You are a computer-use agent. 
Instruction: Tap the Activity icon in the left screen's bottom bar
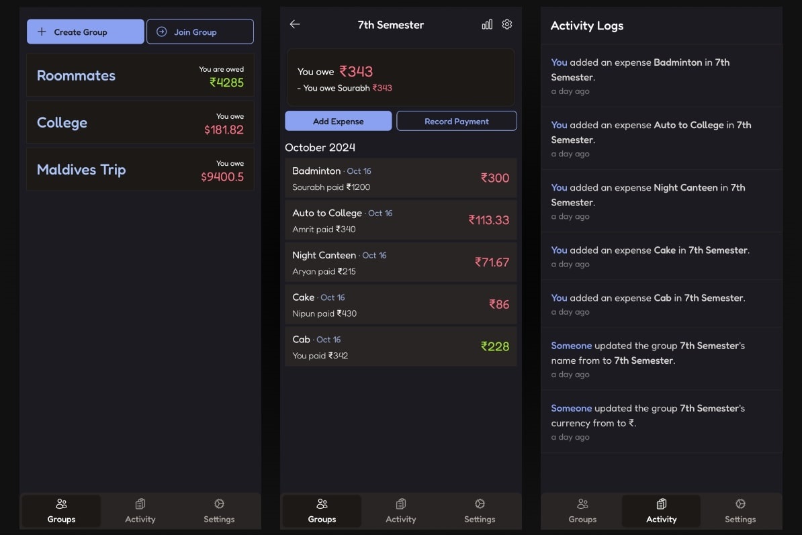[x=140, y=504]
